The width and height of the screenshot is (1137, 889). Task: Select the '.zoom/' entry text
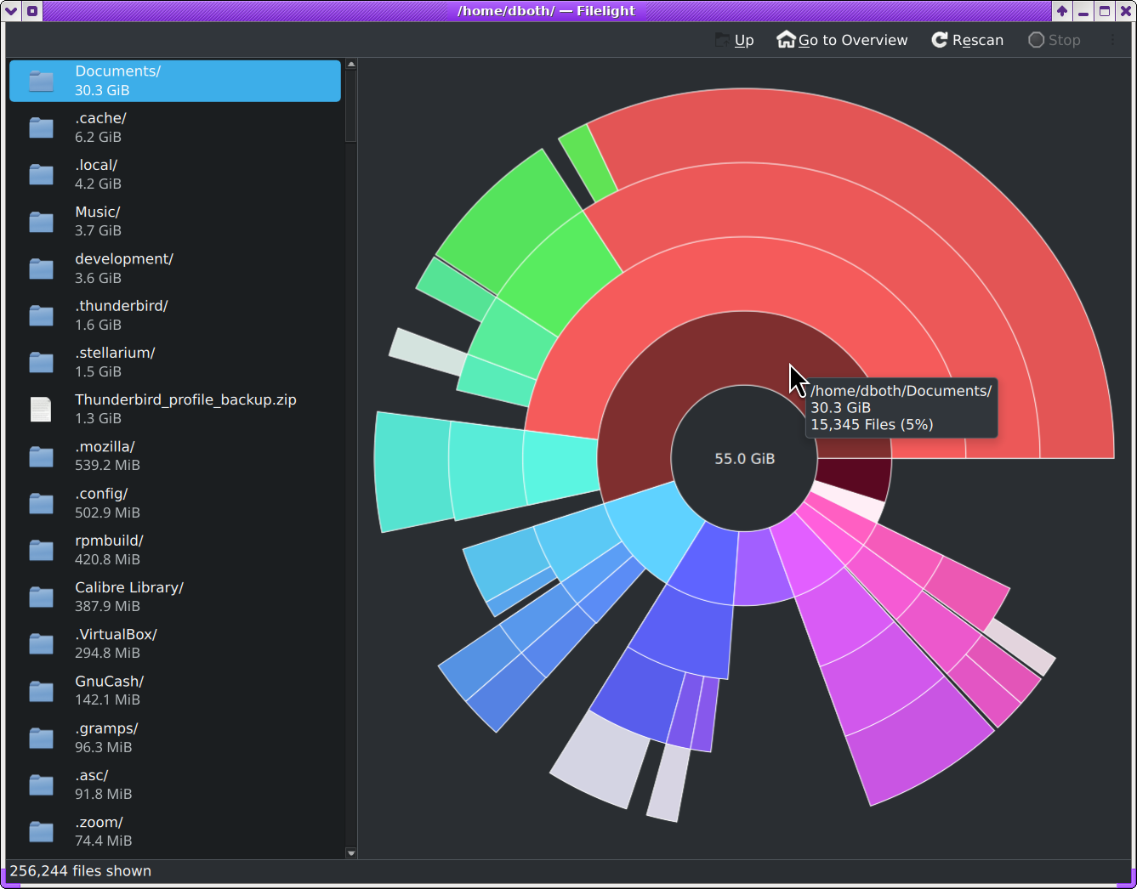[99, 822]
